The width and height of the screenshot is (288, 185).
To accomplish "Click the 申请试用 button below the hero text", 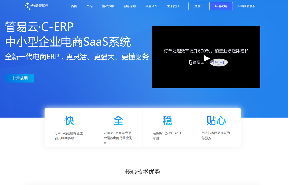I will coord(20,78).
